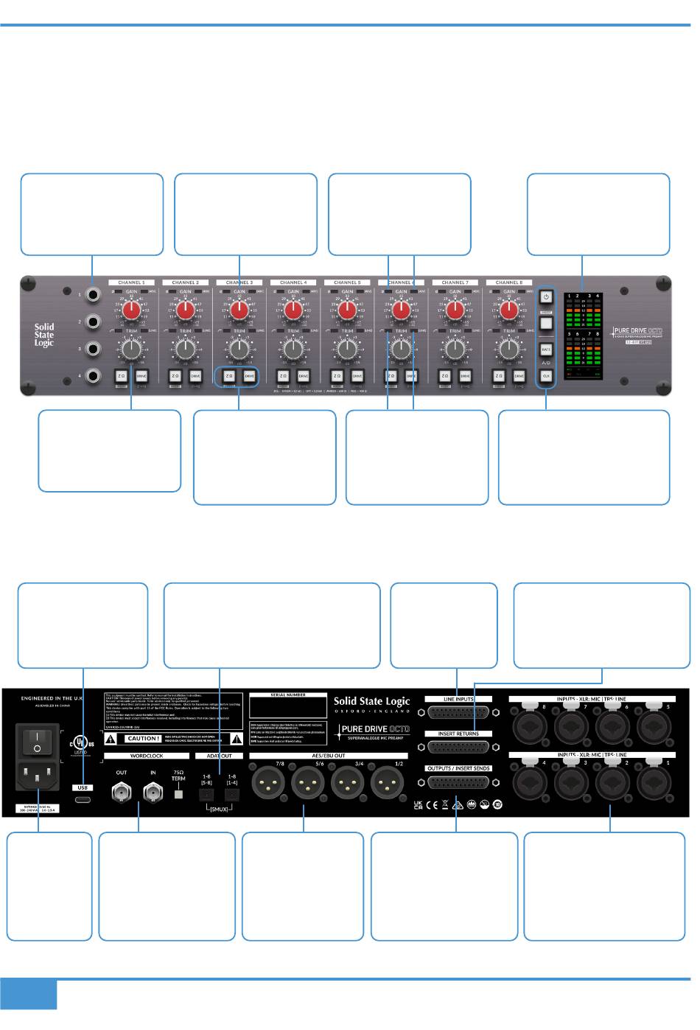Click the front-panel instrument jack 3
Screen dimensions: 700x1030
(x=93, y=349)
